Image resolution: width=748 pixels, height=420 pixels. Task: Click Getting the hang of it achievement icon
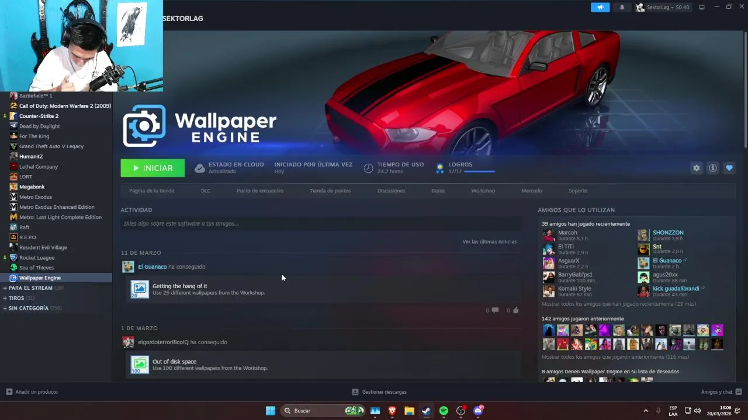(x=140, y=289)
